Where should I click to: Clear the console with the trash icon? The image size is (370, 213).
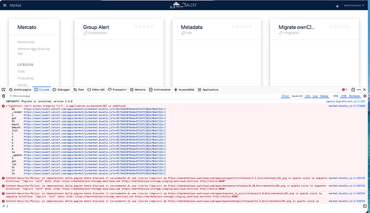click(x=4, y=96)
